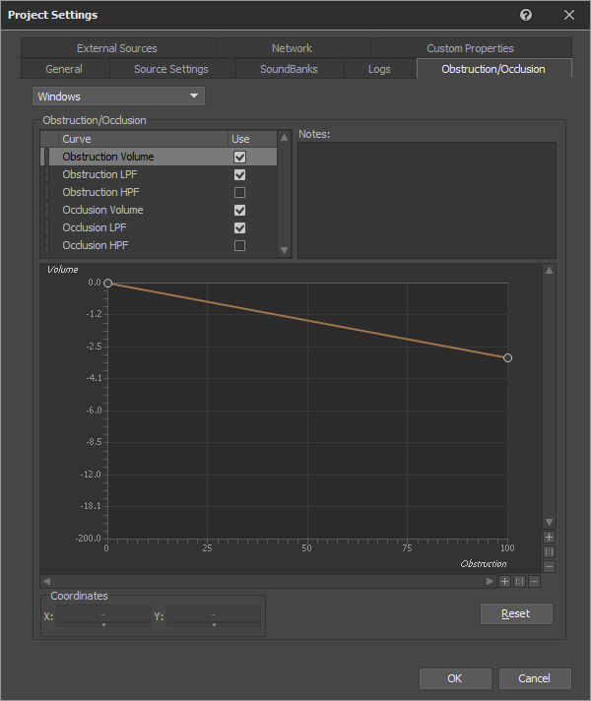591x701 pixels.
Task: Click the vertical zoom out minus icon
Action: tap(549, 566)
